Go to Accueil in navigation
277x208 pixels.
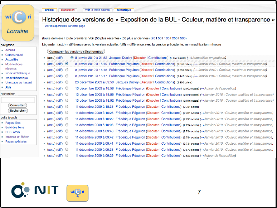pos(10,50)
